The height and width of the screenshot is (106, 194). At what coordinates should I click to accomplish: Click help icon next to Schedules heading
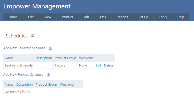tap(33, 35)
